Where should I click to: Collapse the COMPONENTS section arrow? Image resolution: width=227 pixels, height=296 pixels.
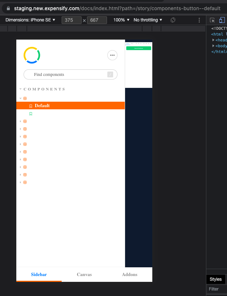point(21,89)
